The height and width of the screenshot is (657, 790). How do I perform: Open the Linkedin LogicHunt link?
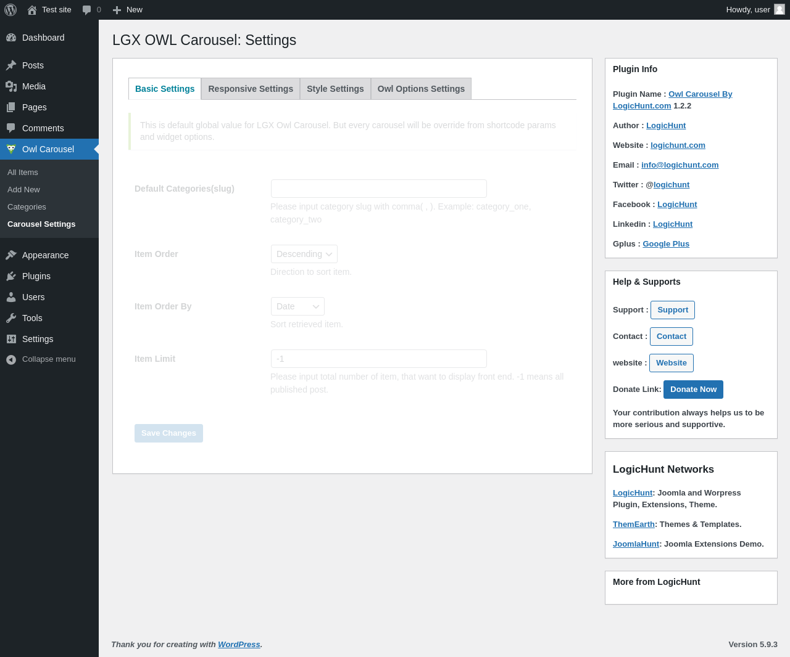(x=673, y=224)
